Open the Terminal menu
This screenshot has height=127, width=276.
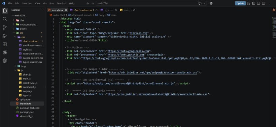pos(62,3)
